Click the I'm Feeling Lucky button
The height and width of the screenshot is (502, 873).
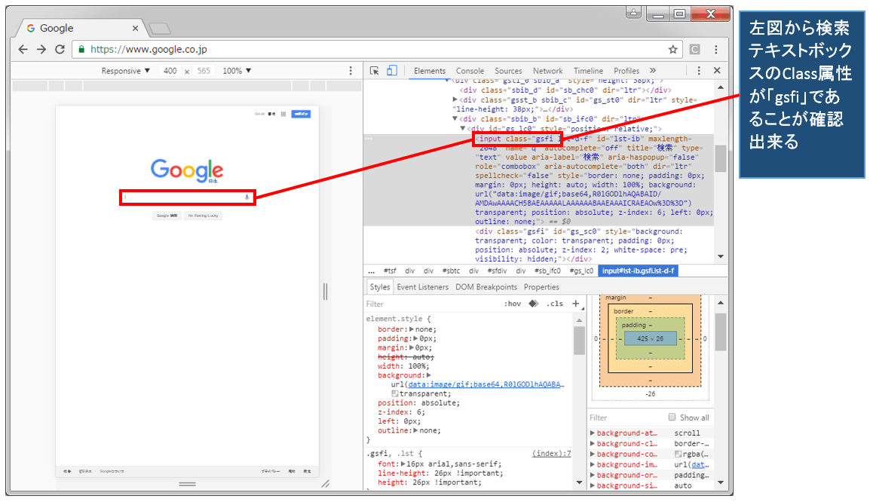click(x=204, y=216)
